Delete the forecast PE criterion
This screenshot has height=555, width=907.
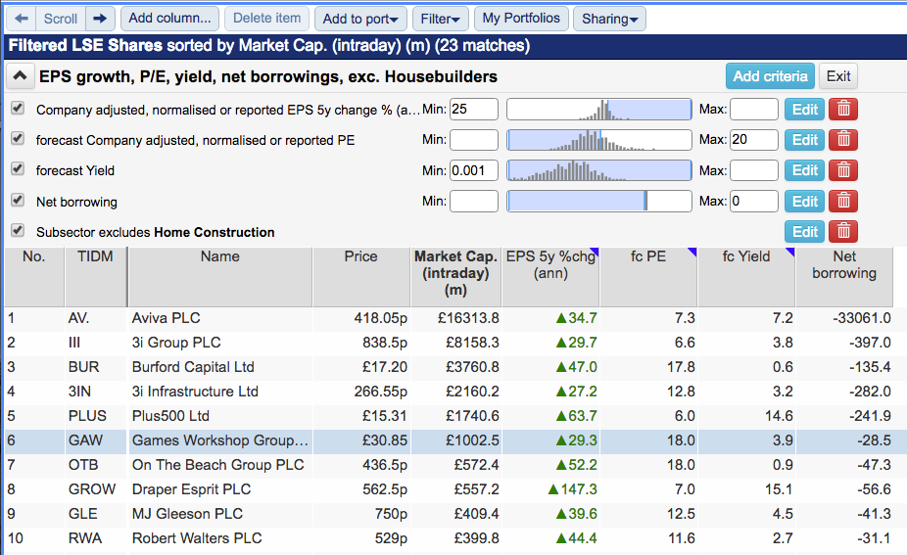tap(843, 139)
